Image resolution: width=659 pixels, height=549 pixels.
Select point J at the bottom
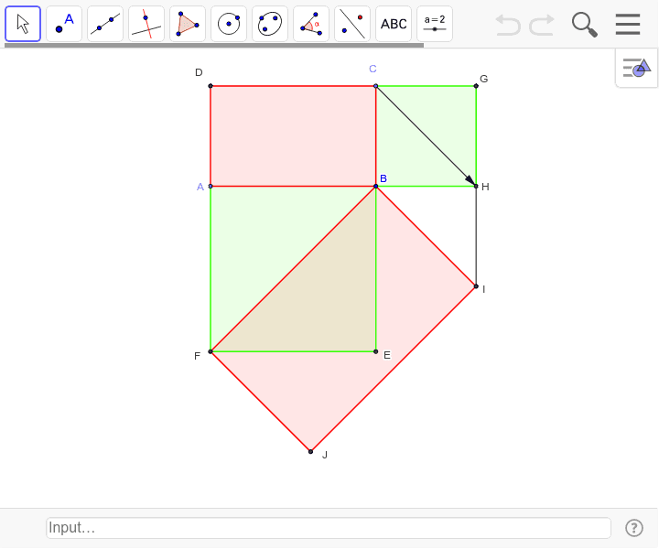click(x=310, y=451)
